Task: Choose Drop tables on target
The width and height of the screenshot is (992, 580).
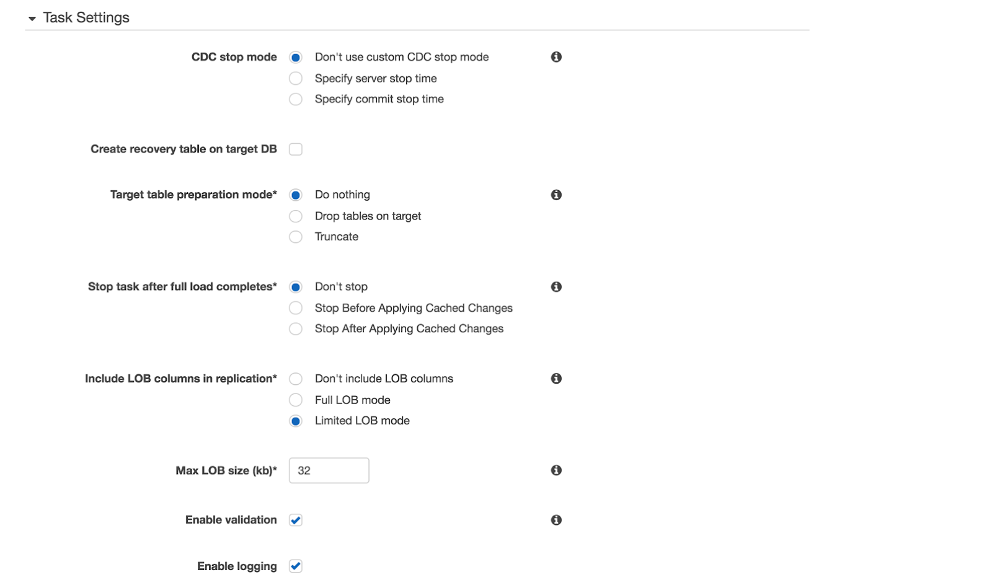Action: coord(296,216)
